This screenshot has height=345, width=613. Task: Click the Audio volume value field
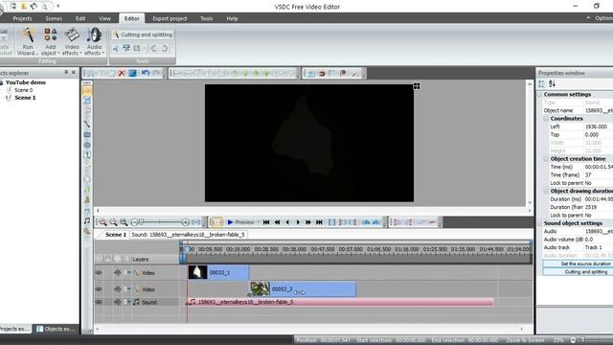[598, 240]
